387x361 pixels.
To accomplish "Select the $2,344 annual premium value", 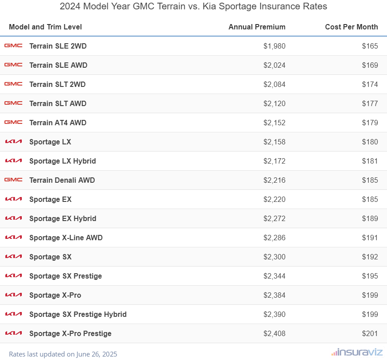I will [x=274, y=276].
